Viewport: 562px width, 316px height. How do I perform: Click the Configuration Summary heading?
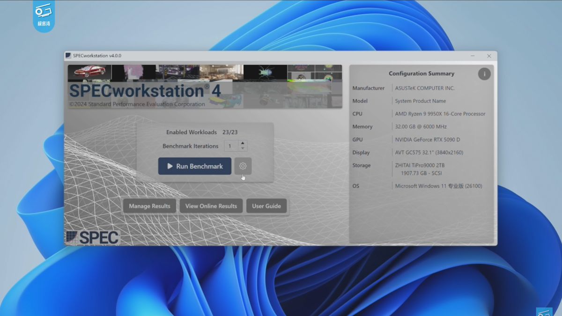point(421,73)
